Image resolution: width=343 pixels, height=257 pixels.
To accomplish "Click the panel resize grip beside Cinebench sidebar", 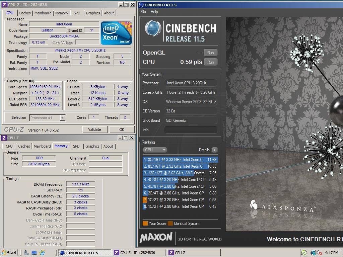I will (223, 131).
